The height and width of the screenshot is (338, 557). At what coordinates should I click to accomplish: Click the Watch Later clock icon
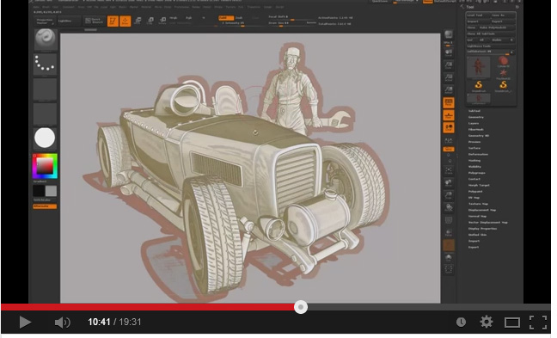tap(461, 322)
